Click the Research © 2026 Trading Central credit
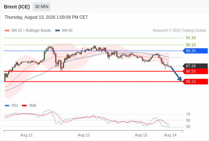209x141 pixels. pos(179,31)
